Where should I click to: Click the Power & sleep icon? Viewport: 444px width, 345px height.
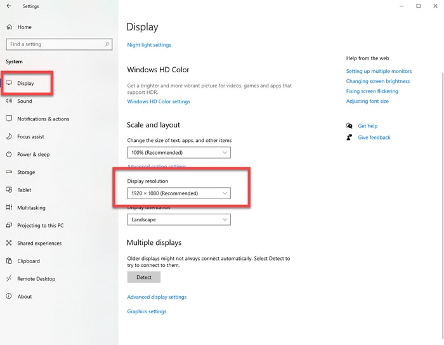point(9,154)
